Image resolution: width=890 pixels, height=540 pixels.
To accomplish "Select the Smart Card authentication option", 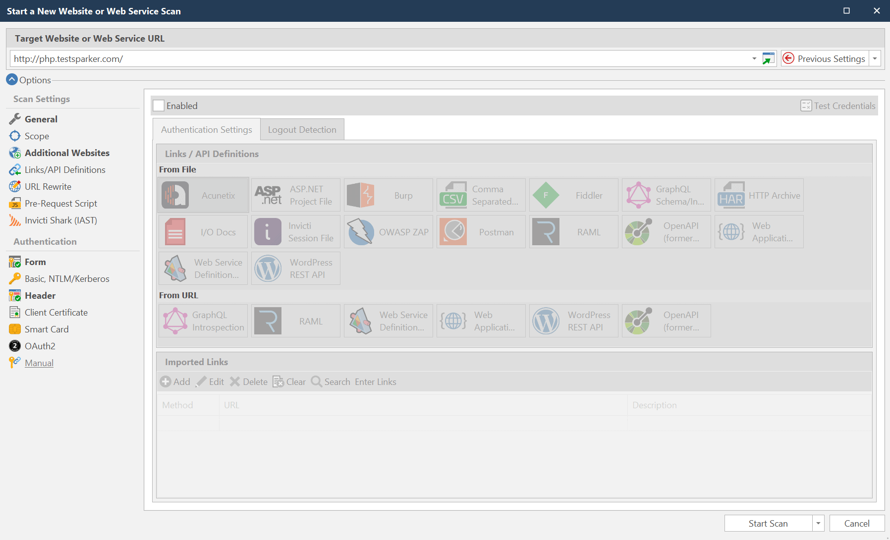I will click(x=46, y=328).
